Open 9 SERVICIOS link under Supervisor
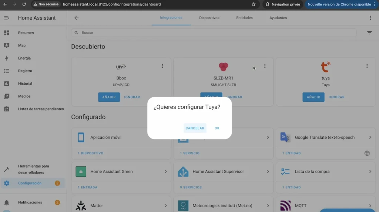Screen dimensions: 379x212 click(191, 187)
